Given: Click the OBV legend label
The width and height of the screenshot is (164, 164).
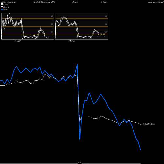Looking at the screenshot, I should pos(5,10).
